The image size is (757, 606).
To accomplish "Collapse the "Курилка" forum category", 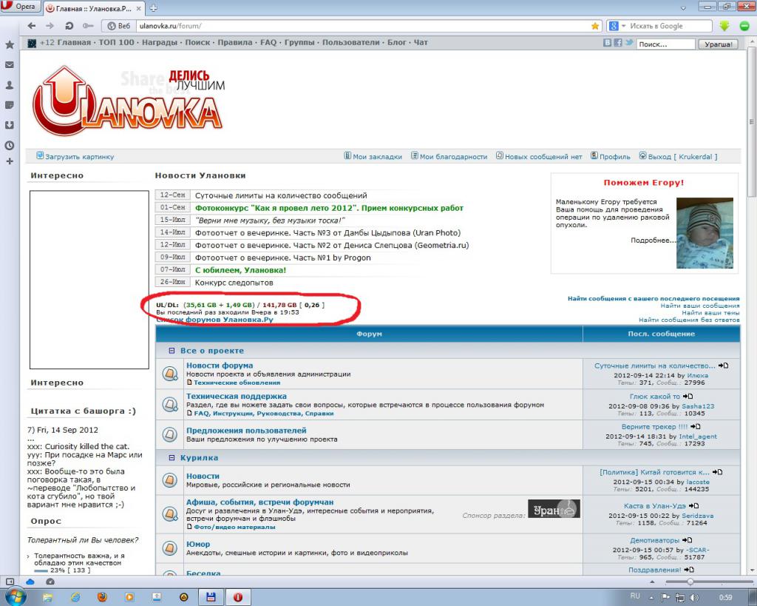I will (x=172, y=458).
